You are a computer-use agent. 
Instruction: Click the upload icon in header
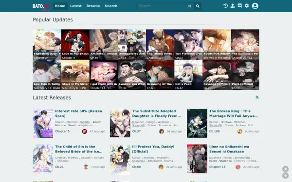coord(233,6)
